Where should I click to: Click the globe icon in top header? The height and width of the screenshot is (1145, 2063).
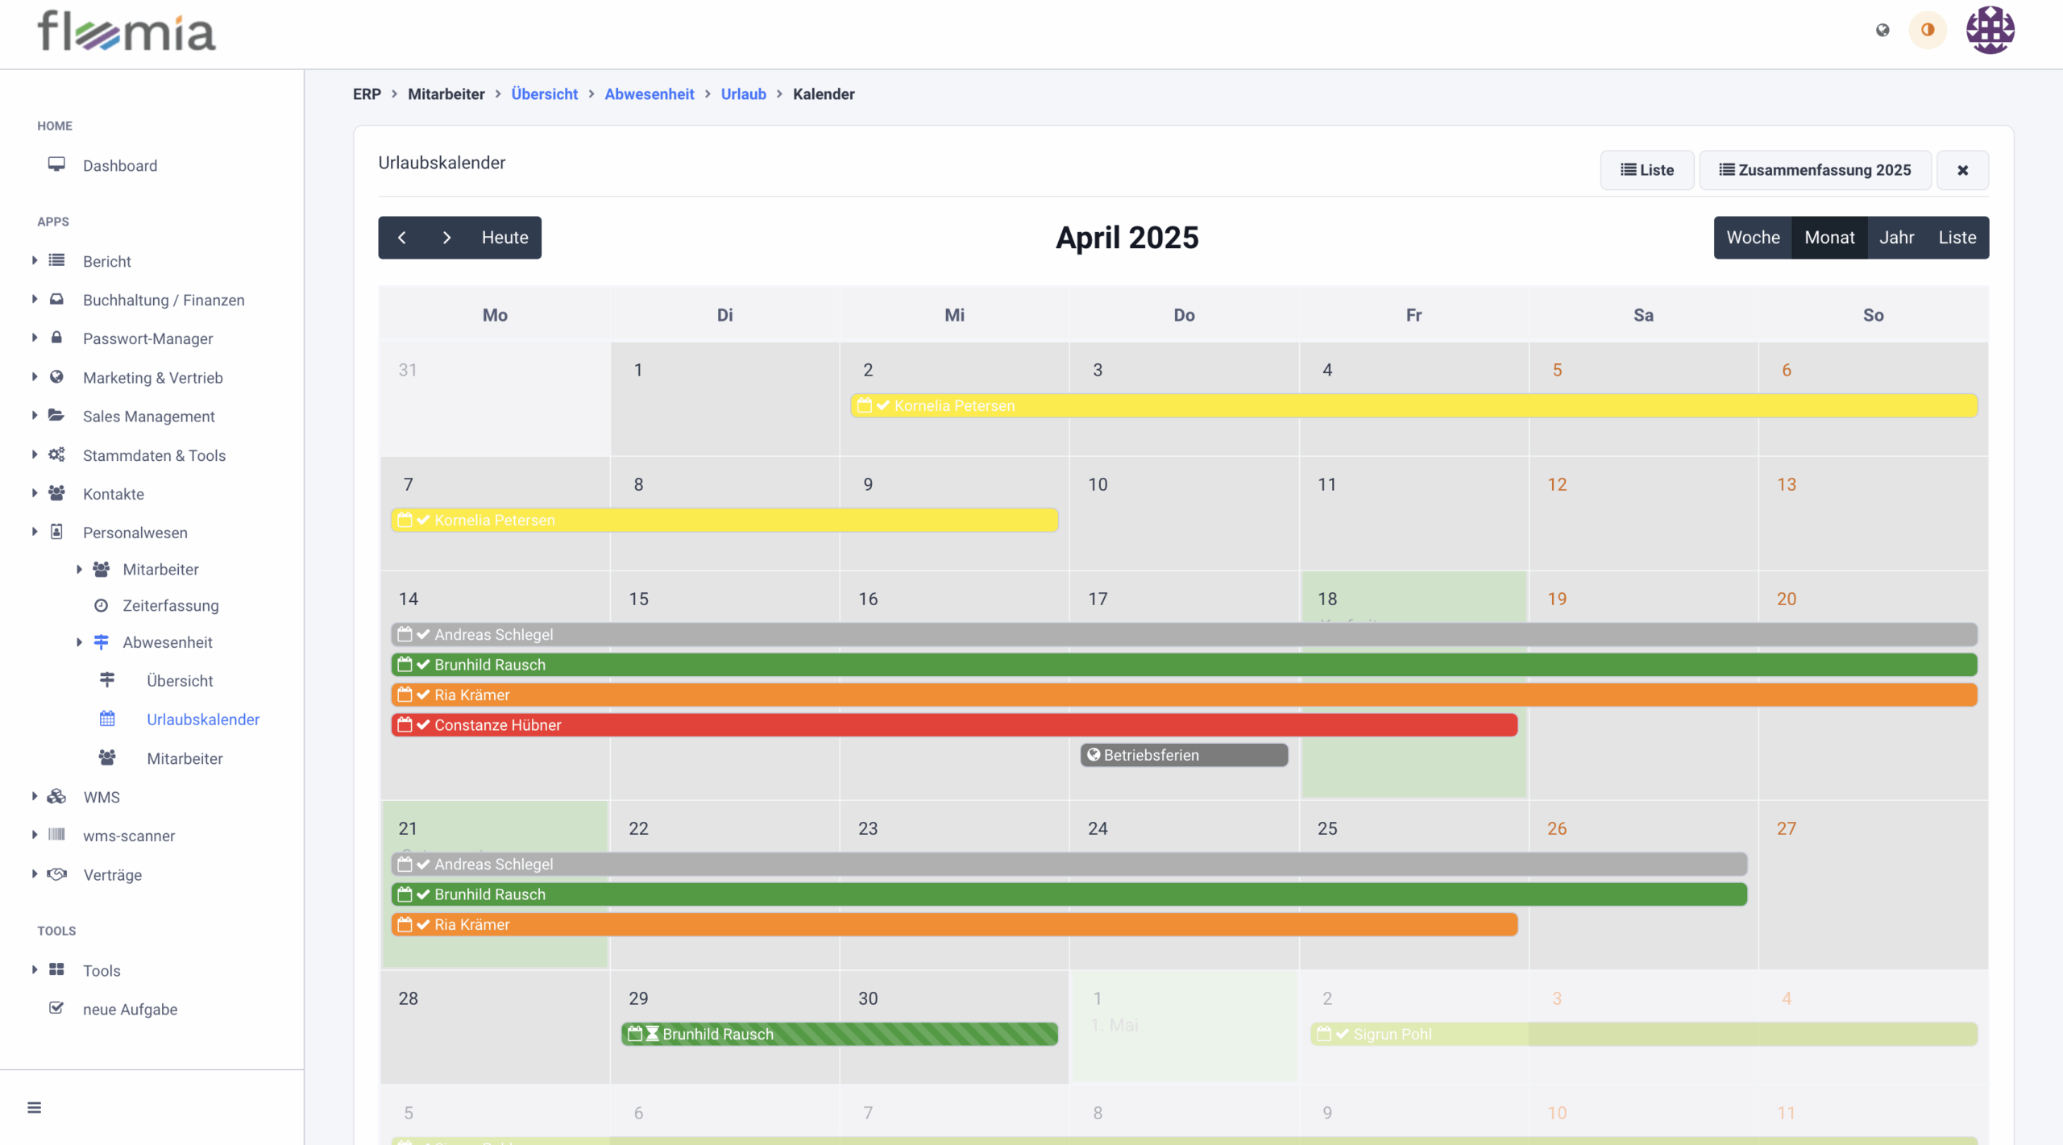1882,31
